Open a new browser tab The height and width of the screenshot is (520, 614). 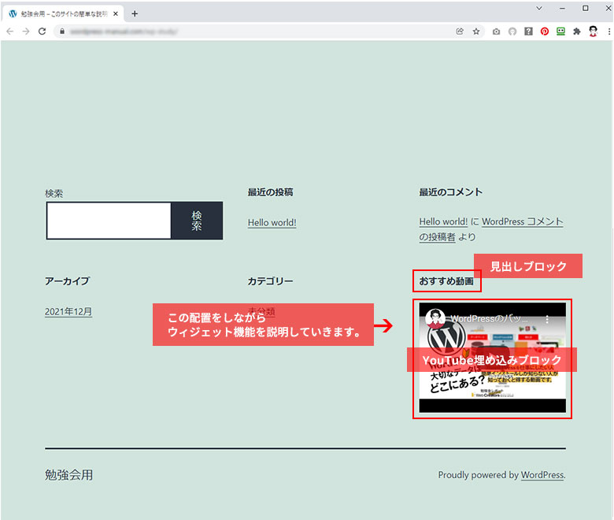(x=135, y=13)
